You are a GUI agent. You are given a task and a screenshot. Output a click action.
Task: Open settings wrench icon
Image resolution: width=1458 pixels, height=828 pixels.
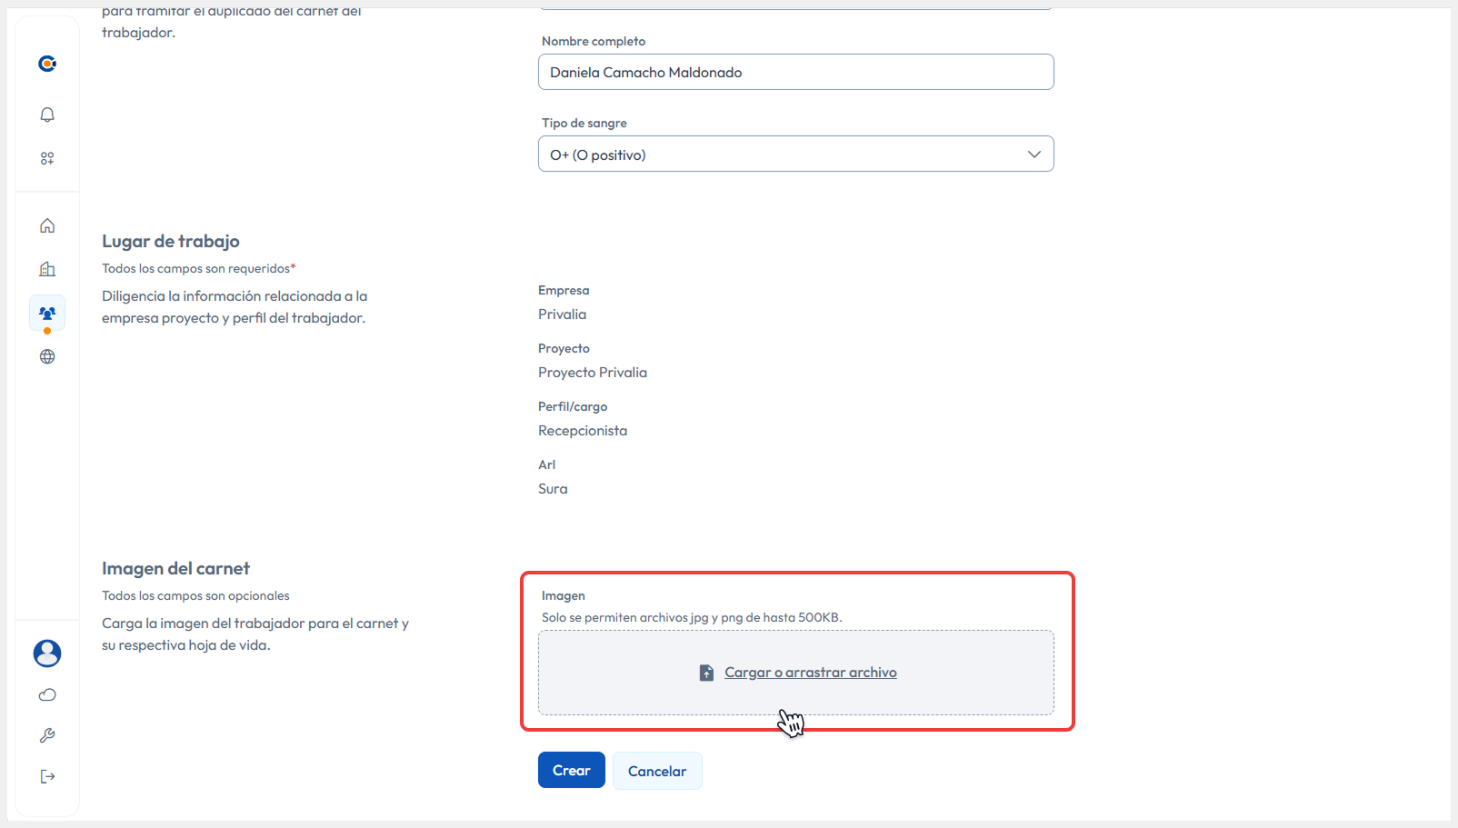tap(47, 735)
